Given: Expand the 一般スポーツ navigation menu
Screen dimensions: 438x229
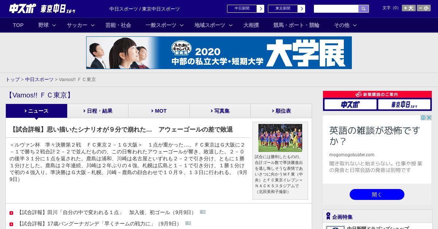Looking at the screenshot, I should (165, 25).
